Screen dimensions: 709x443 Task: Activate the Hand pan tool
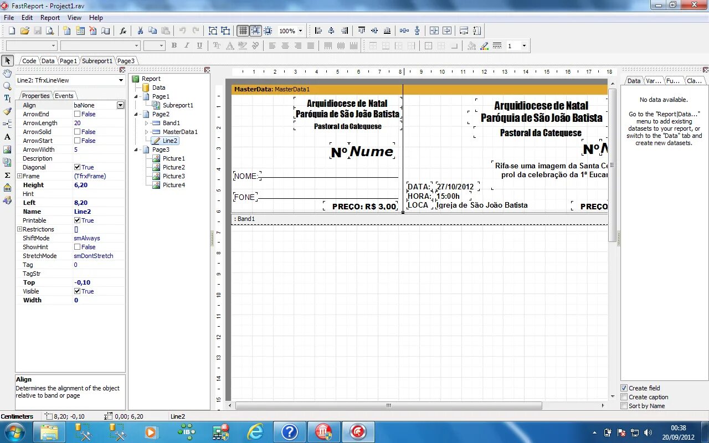coord(7,73)
